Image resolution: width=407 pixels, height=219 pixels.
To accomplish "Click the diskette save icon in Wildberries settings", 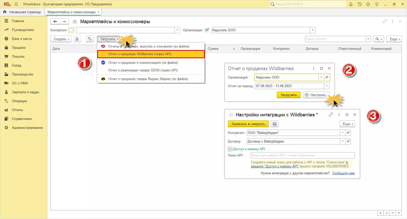I will 274,124.
